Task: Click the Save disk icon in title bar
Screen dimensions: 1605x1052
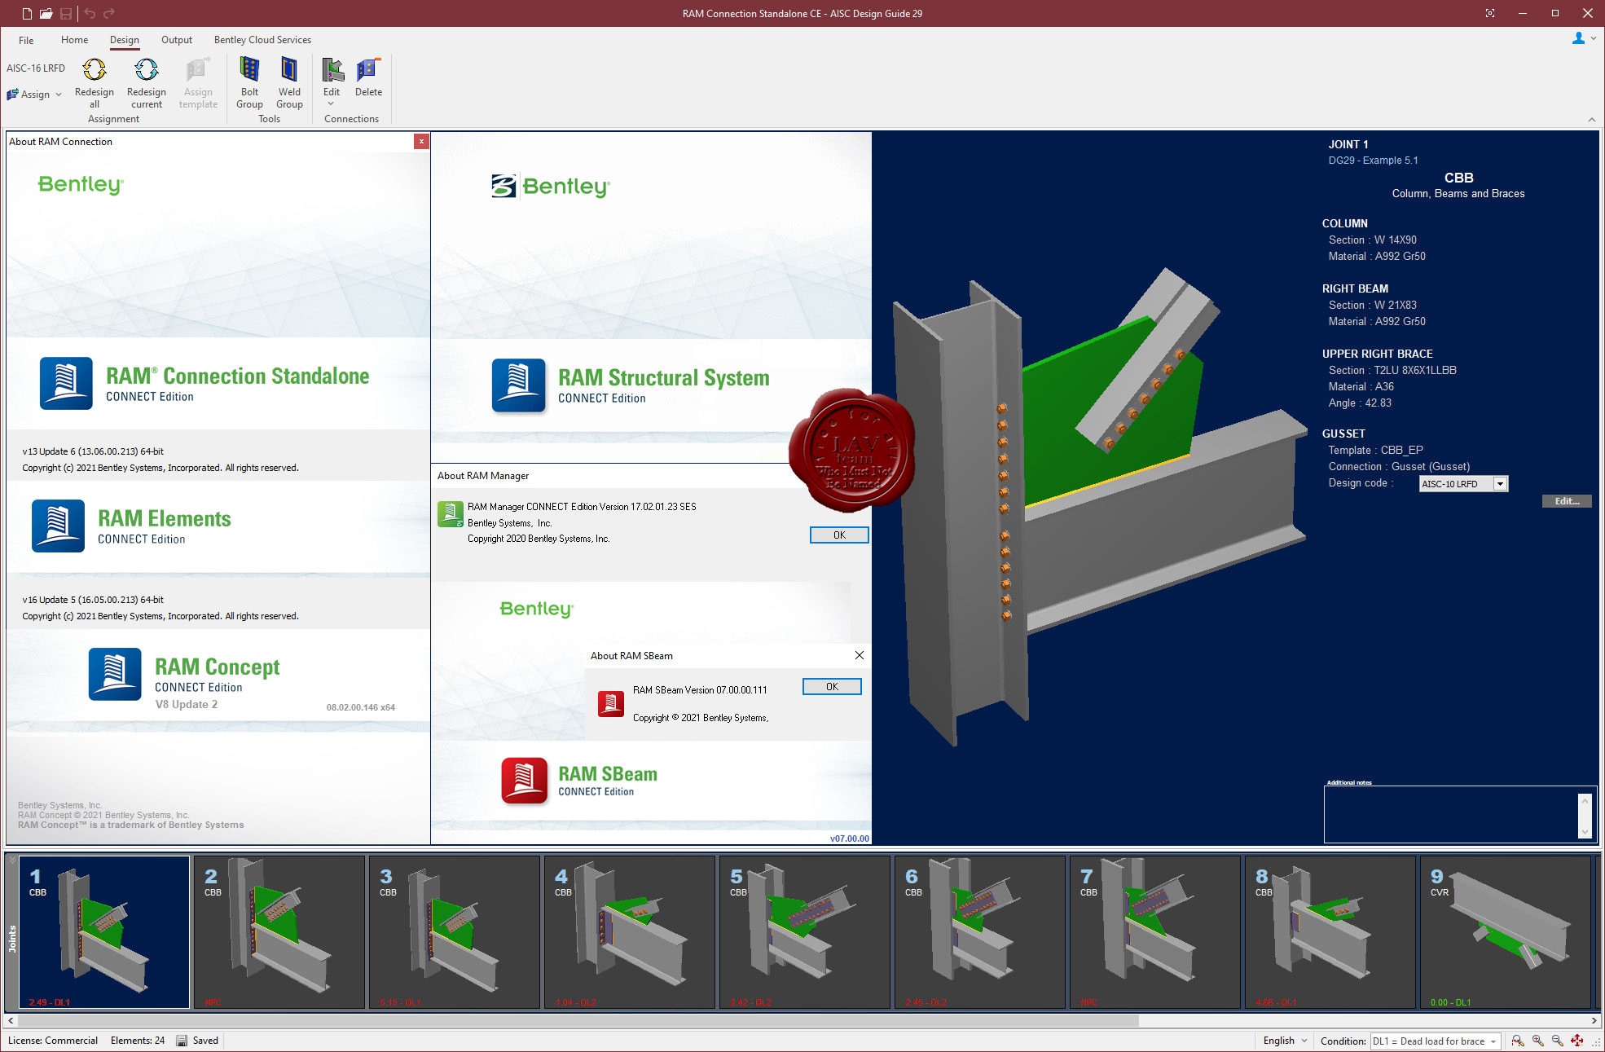Action: click(66, 13)
